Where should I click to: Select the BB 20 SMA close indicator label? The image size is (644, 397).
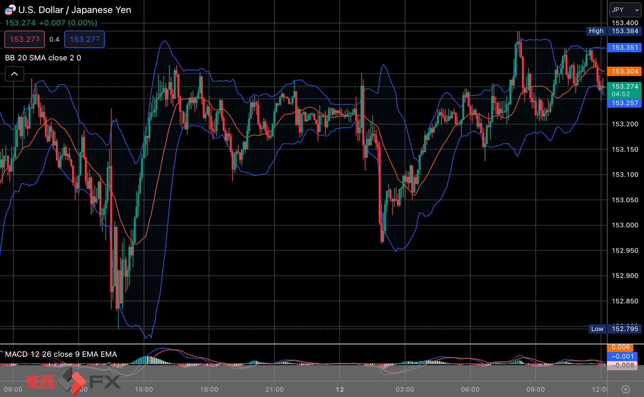pos(43,58)
